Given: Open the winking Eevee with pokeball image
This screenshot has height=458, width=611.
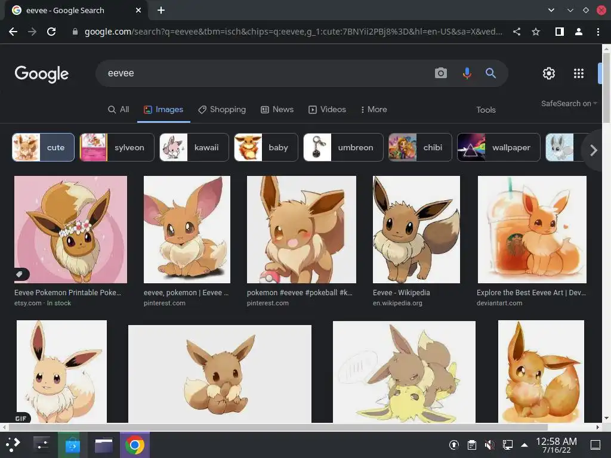Looking at the screenshot, I should pyautogui.click(x=301, y=230).
